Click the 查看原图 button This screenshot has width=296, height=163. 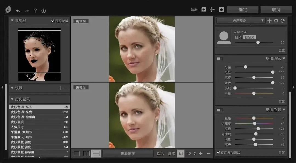(x=128, y=154)
